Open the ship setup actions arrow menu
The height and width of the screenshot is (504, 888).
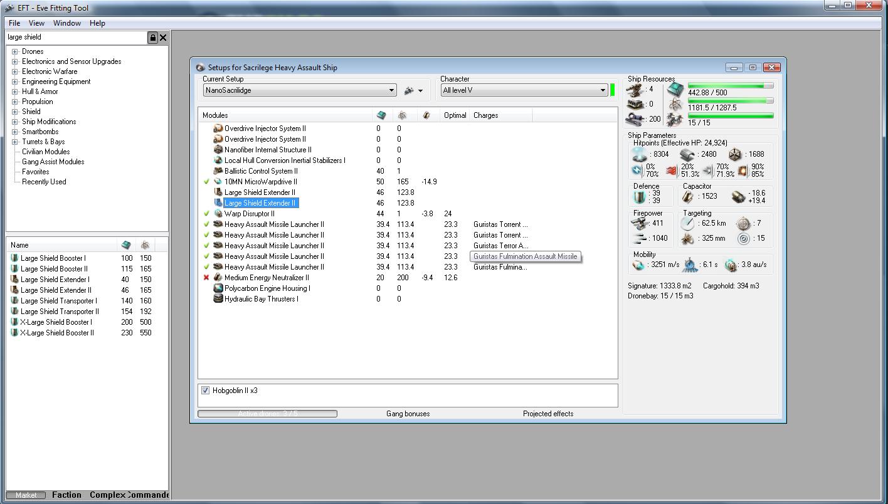pyautogui.click(x=420, y=91)
